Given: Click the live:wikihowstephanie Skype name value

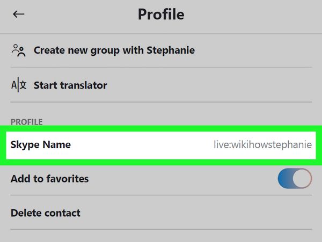Looking at the screenshot, I should click(262, 144).
